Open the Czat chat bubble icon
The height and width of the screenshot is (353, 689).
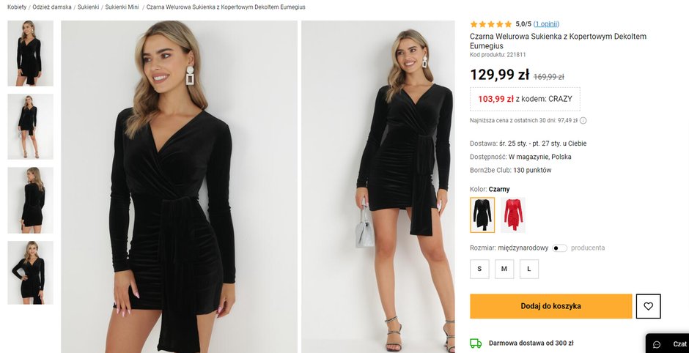(x=657, y=344)
